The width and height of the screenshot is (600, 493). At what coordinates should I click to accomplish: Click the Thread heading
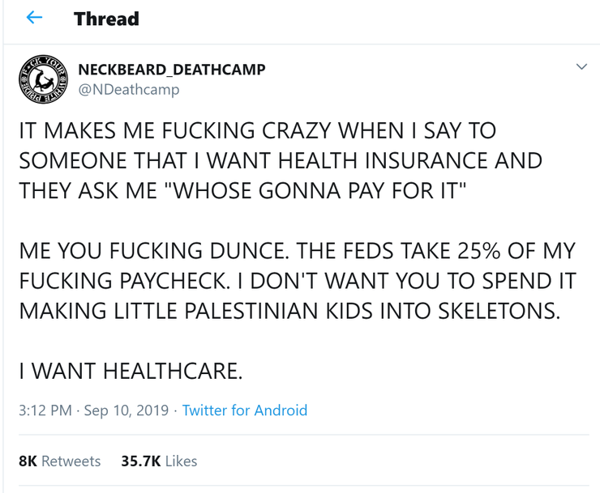pos(106,19)
